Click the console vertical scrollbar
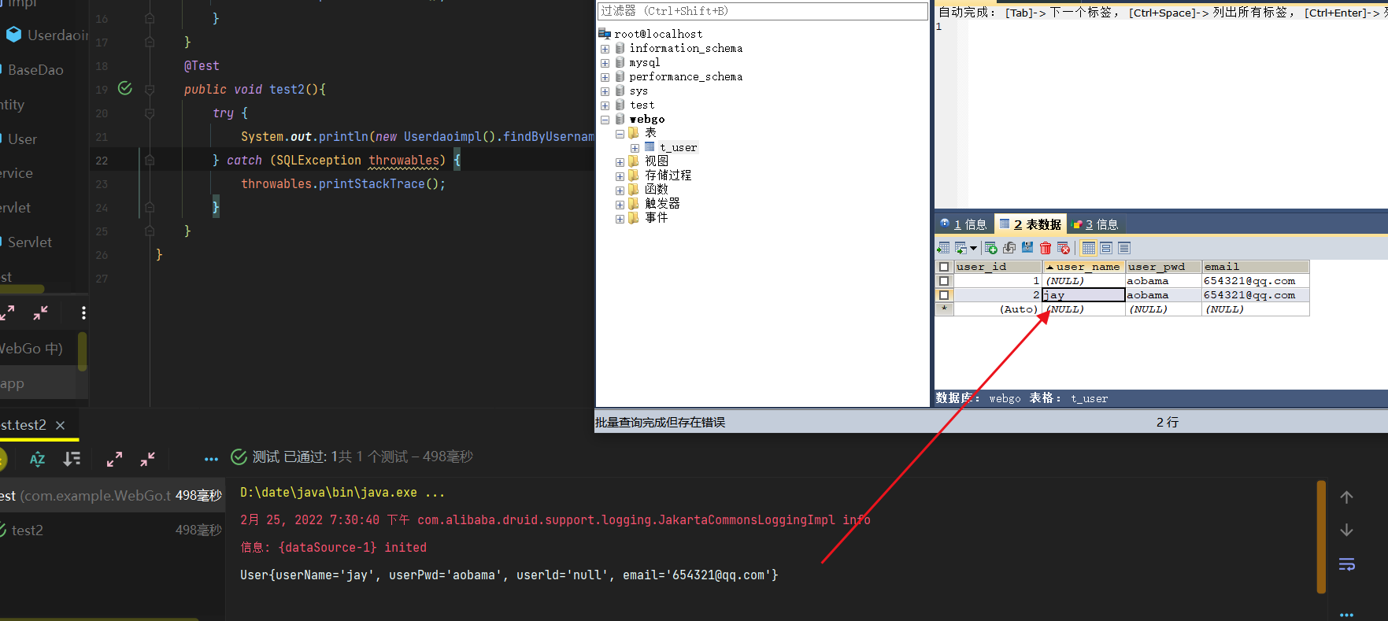 (x=1321, y=537)
